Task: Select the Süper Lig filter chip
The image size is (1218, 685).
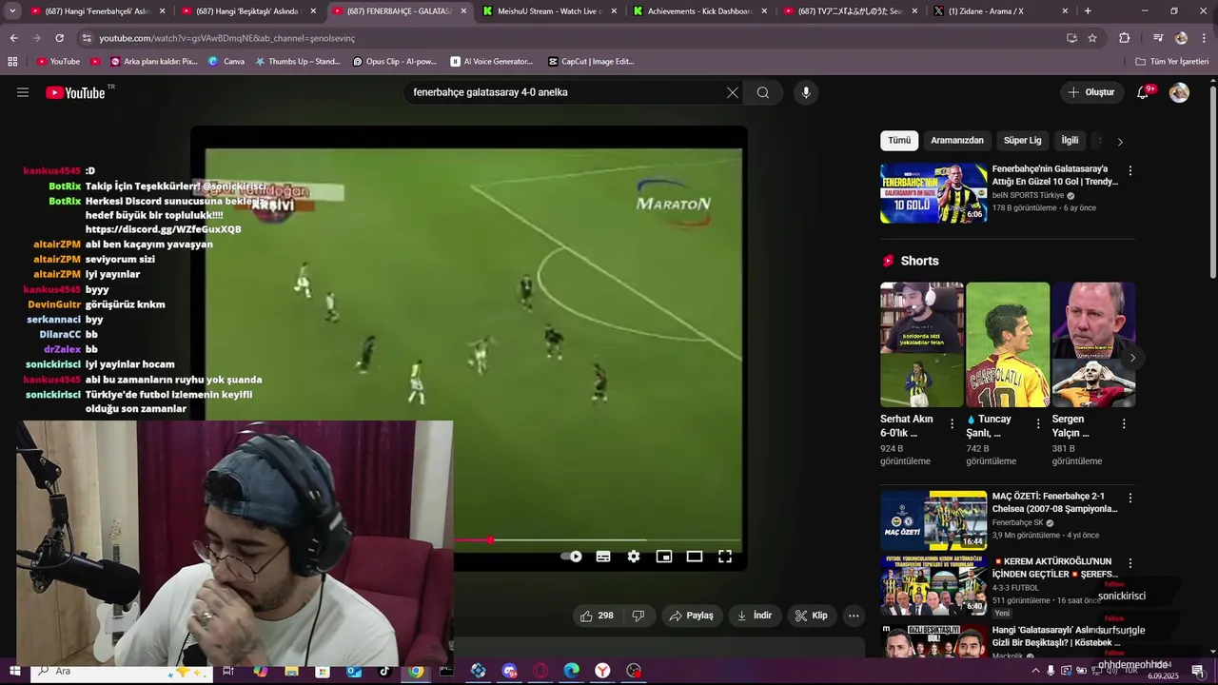Action: [x=1023, y=141]
